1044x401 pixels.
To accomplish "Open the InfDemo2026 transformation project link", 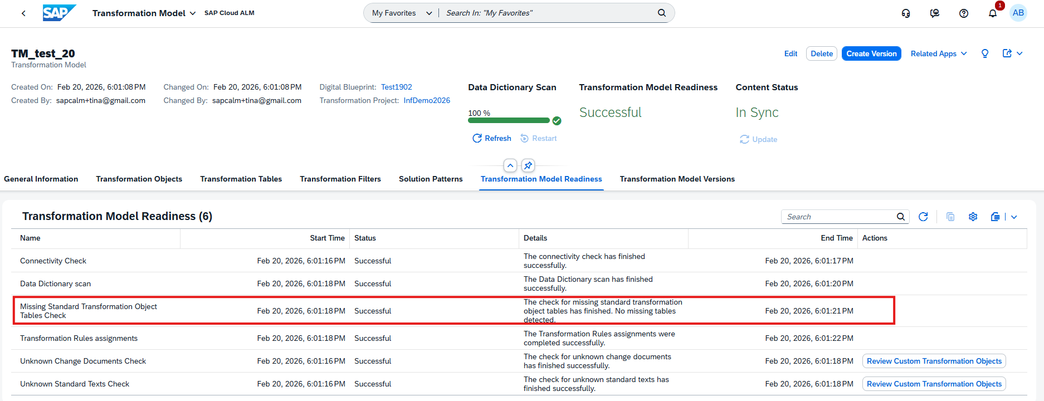I will click(427, 100).
